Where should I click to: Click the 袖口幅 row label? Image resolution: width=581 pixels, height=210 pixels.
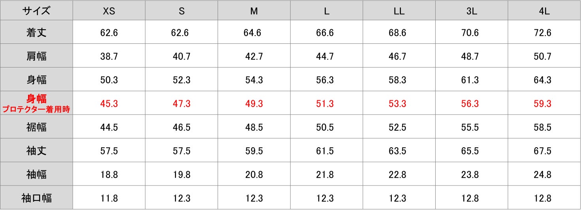pyautogui.click(x=36, y=198)
